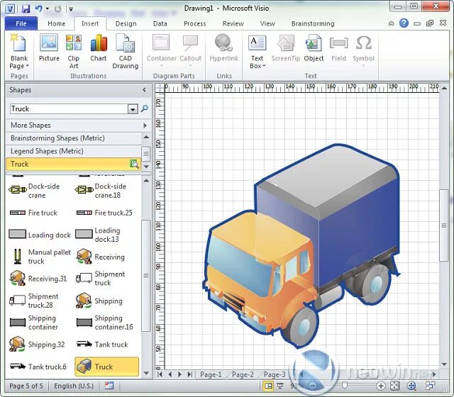Collapse the Shapes pane arrow

pyautogui.click(x=144, y=90)
